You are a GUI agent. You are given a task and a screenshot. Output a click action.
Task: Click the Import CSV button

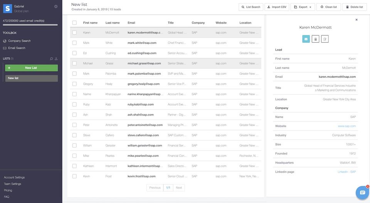pyautogui.click(x=277, y=7)
